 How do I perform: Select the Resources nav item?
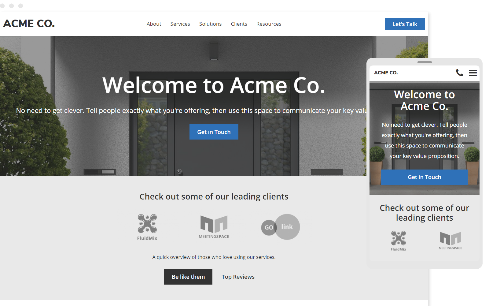pyautogui.click(x=269, y=24)
